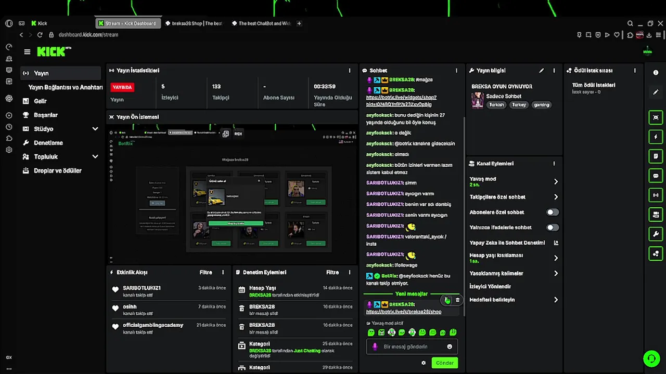Viewport: 666px width, 374px height.
Task: Open Denetim Eylemleri panel three-dot menu
Action: [x=350, y=272]
